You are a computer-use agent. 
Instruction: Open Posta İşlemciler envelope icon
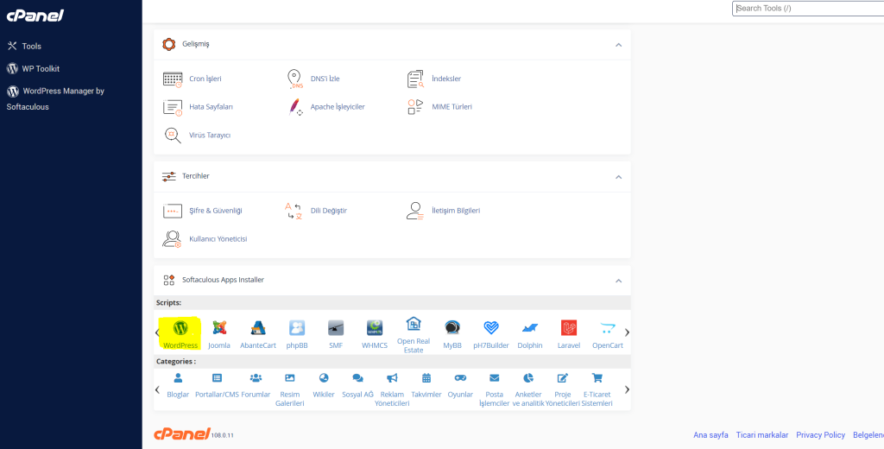(x=495, y=377)
